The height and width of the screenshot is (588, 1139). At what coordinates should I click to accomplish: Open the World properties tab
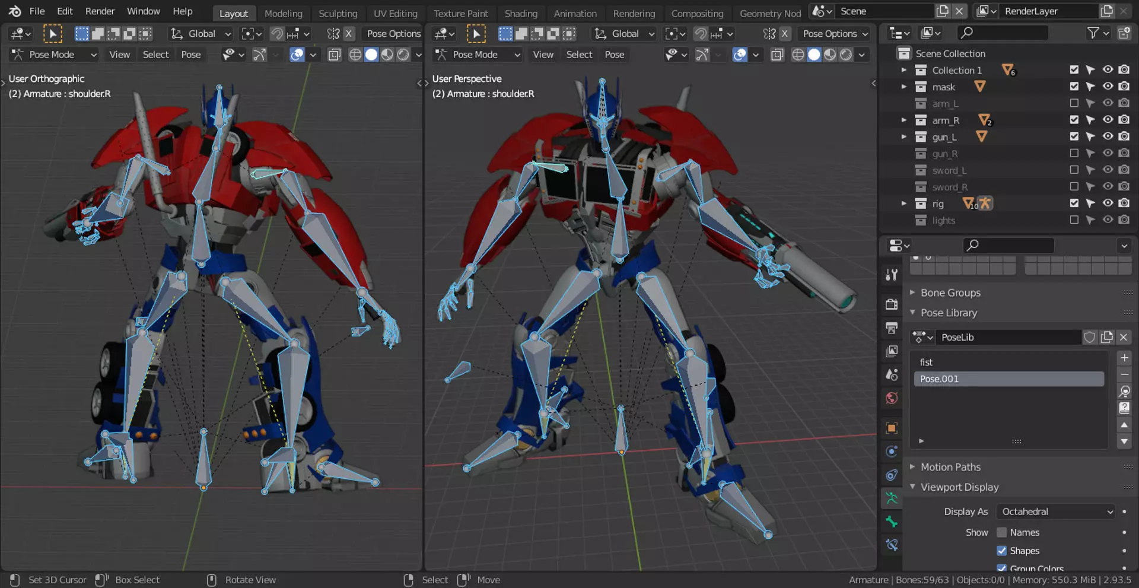(x=891, y=398)
